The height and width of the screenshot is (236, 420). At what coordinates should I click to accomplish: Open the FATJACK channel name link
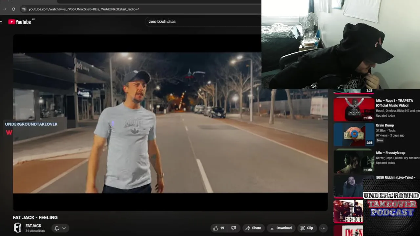[33, 226]
